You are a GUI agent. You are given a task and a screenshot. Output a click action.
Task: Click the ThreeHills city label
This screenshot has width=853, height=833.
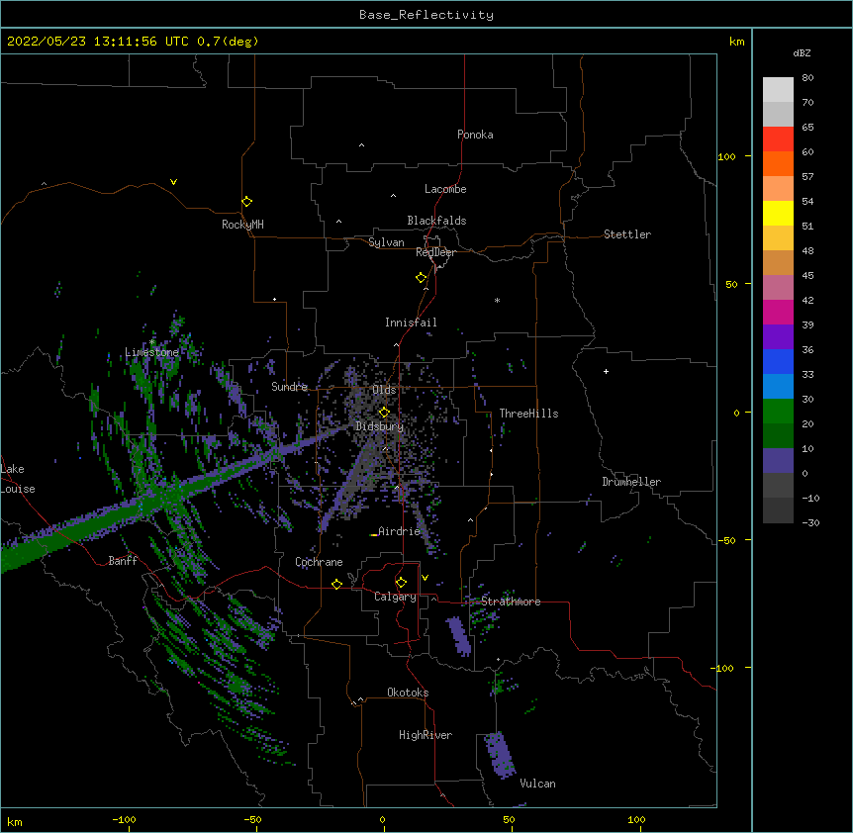click(528, 414)
